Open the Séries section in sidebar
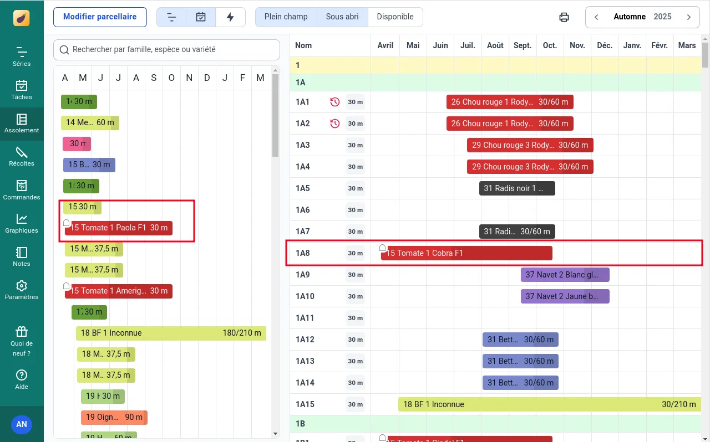 22,57
